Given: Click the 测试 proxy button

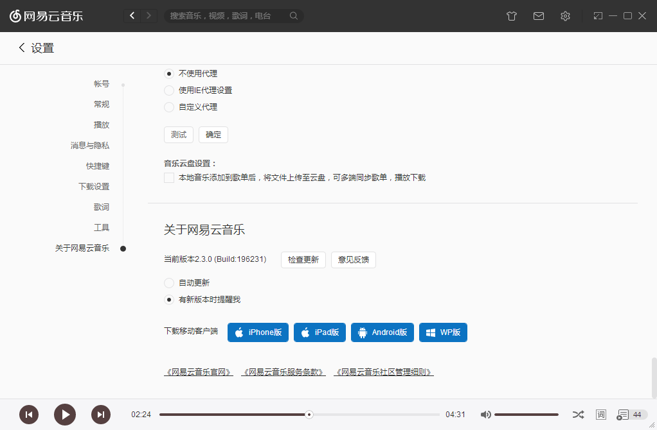Looking at the screenshot, I should click(x=179, y=135).
